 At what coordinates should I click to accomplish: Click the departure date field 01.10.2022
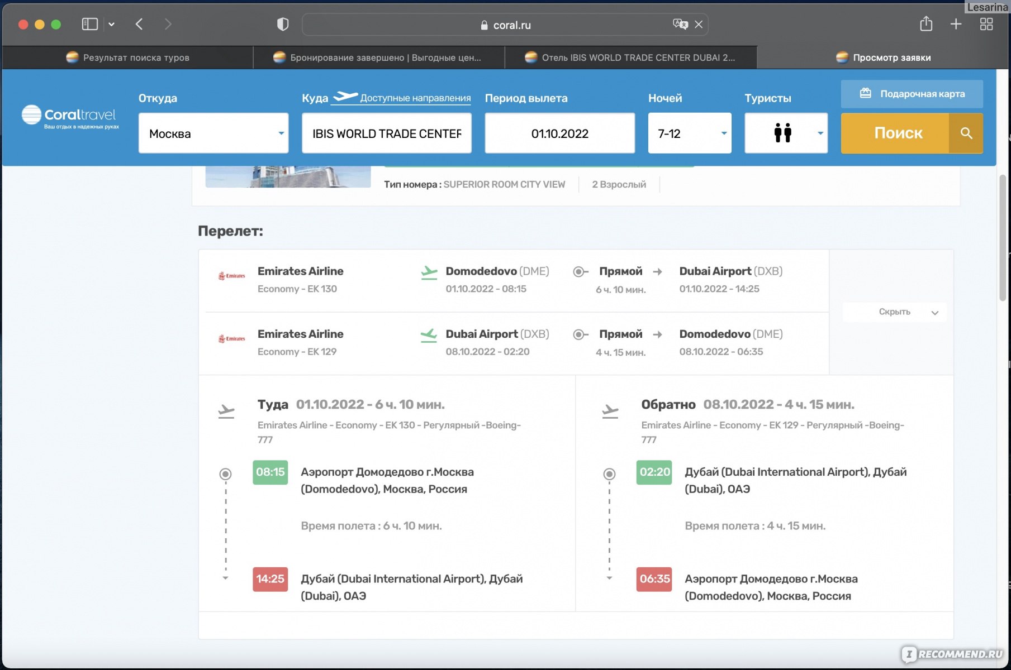pos(559,133)
